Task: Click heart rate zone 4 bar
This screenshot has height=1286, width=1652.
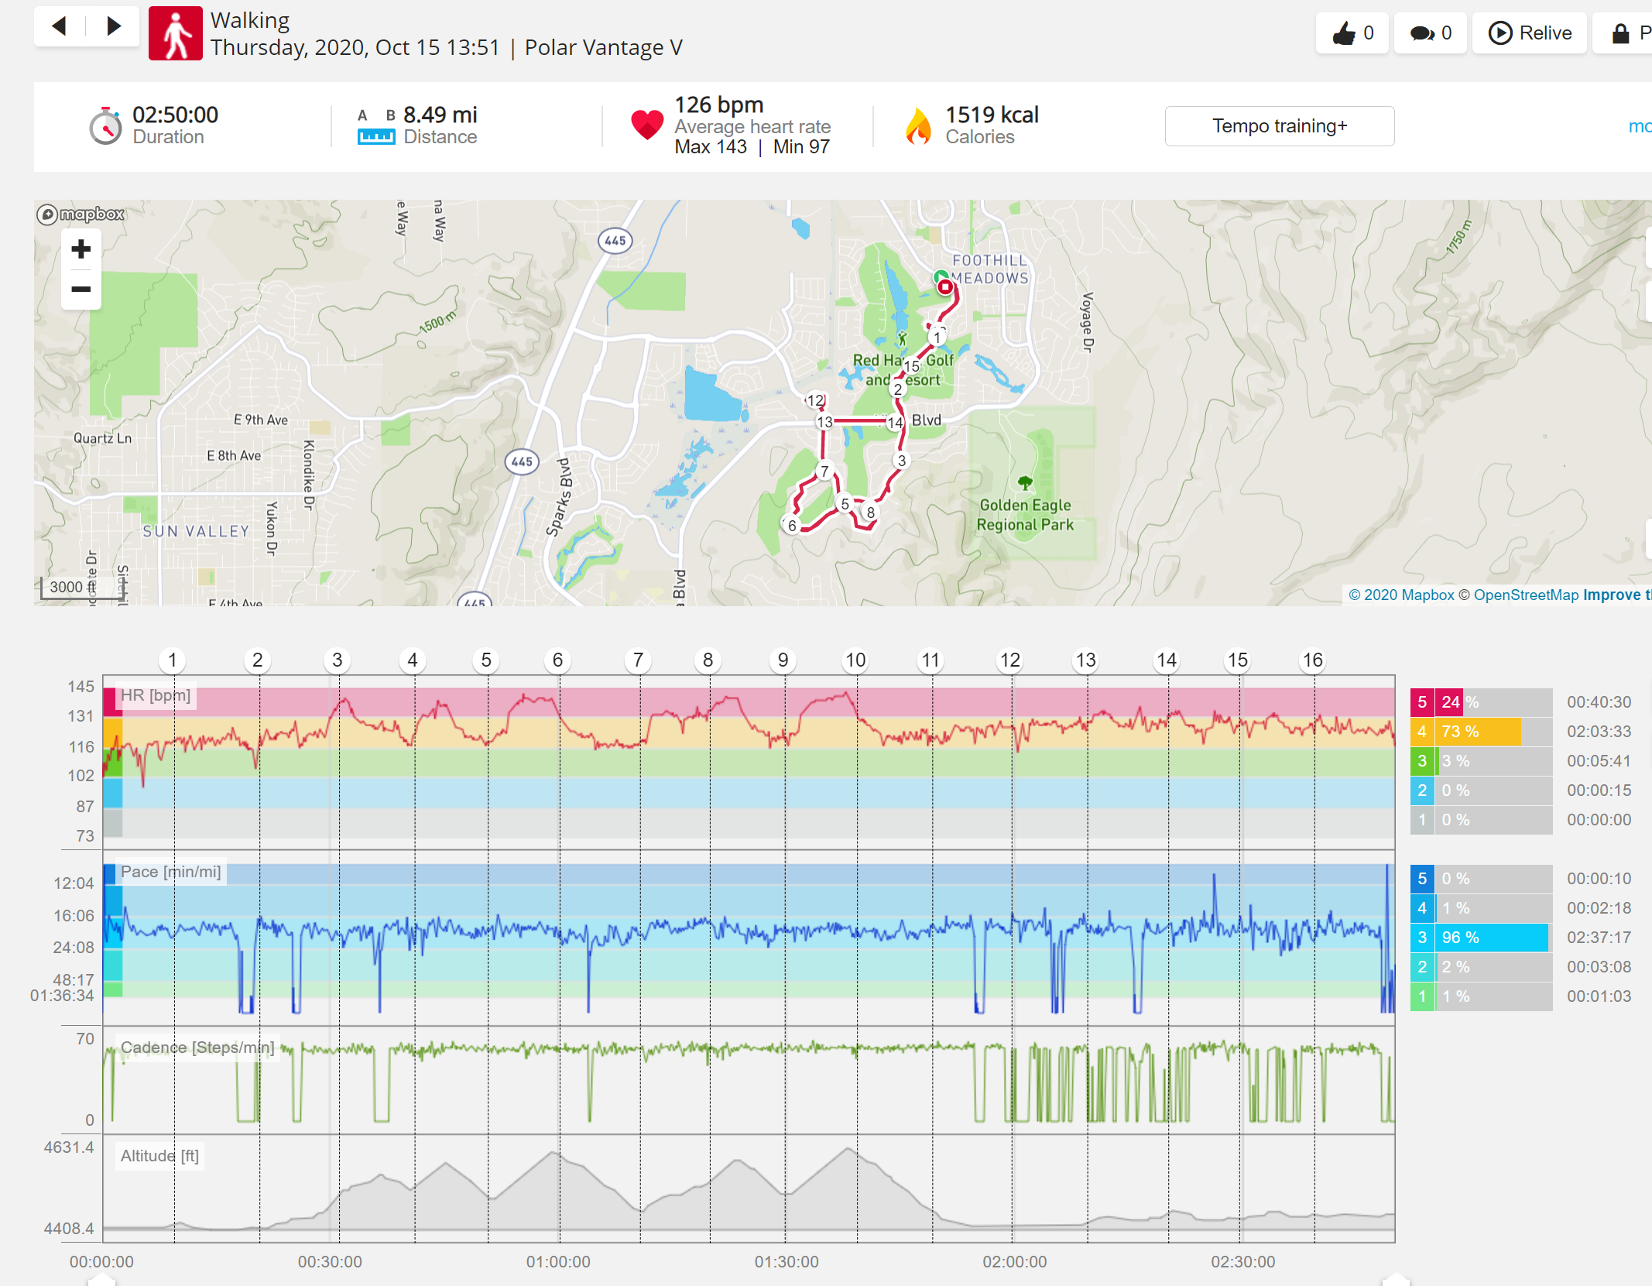Action: [1481, 732]
